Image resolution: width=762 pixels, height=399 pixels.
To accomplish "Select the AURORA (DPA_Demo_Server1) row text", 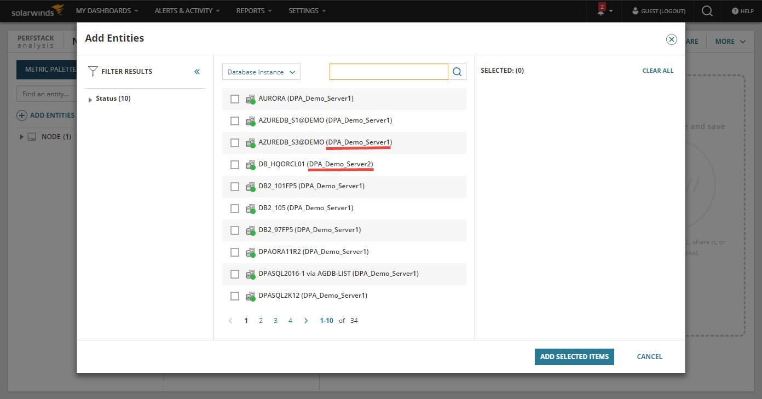I will click(306, 99).
